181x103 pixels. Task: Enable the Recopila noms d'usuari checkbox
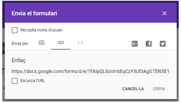(15, 30)
